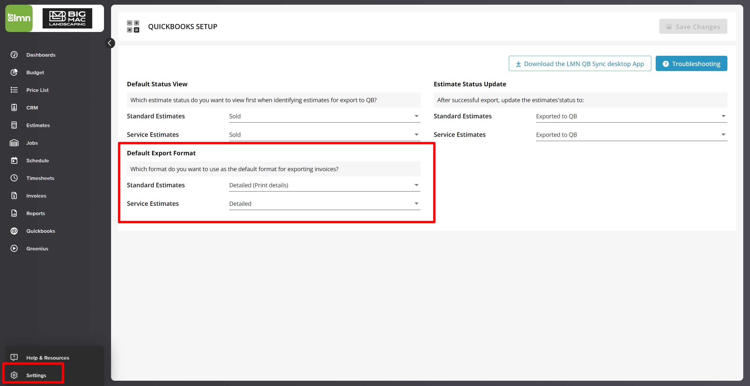Click the Price List icon
The height and width of the screenshot is (386, 750).
pos(14,90)
